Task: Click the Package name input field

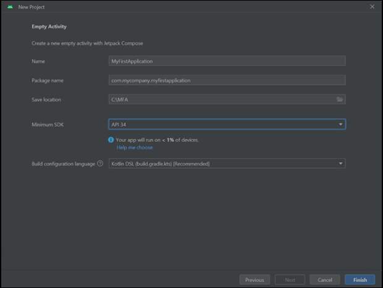Action: pyautogui.click(x=227, y=80)
